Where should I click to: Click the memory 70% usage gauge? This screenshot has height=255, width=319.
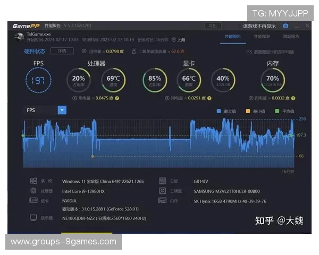273,80
